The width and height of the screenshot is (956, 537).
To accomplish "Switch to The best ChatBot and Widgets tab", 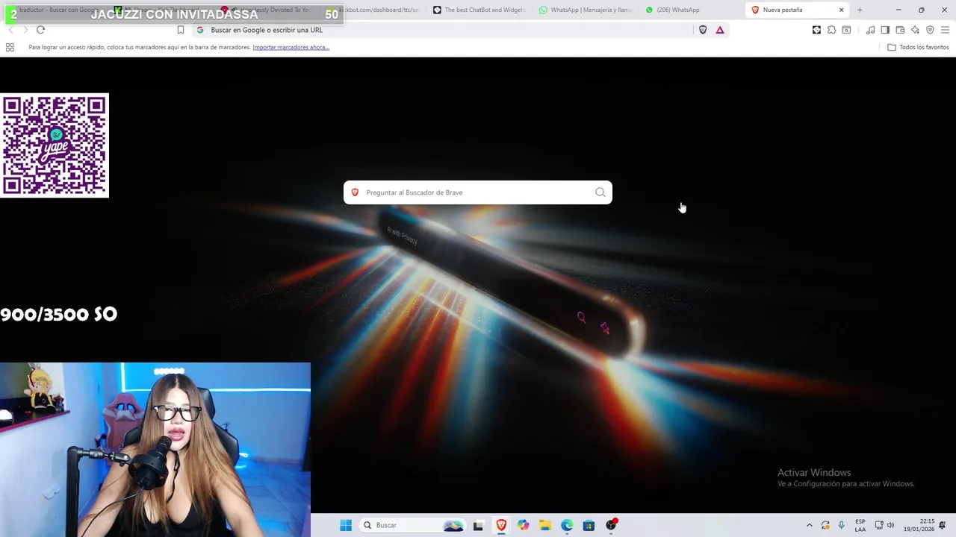I will click(x=479, y=10).
